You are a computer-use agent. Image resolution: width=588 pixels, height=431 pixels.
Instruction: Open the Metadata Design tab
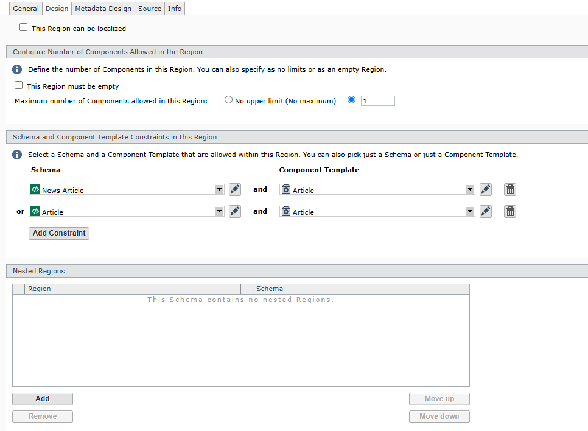pos(103,9)
